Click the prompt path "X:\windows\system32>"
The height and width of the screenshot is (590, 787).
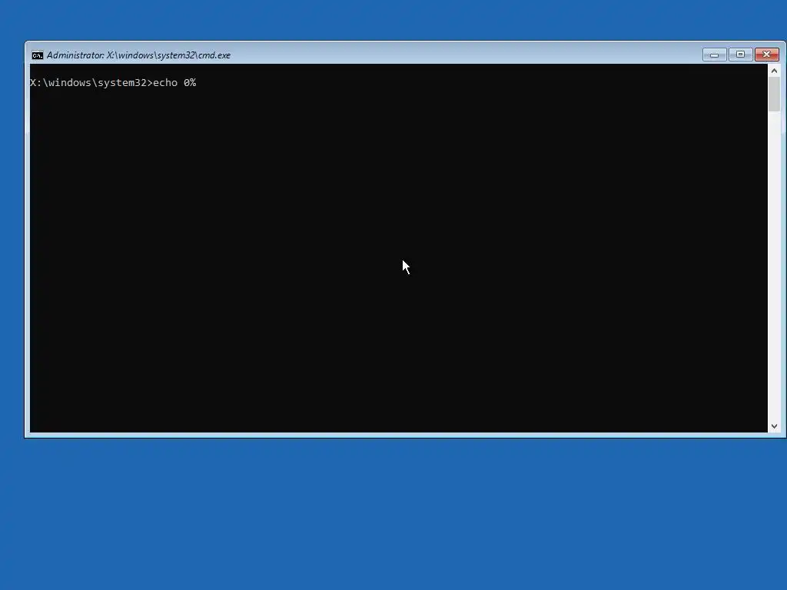(x=91, y=83)
